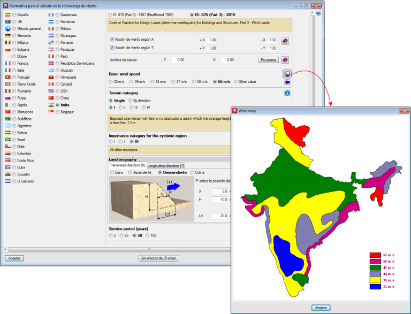Image resolution: width=411 pixels, height=314 pixels.
Task: Select Llano orography option
Action: 112,172
